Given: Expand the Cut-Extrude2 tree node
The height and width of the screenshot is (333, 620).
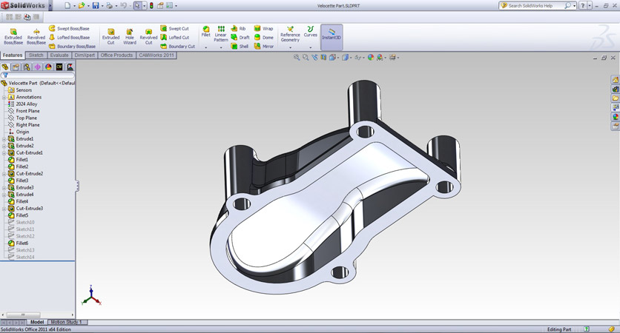Looking at the screenshot, I should tap(4, 174).
